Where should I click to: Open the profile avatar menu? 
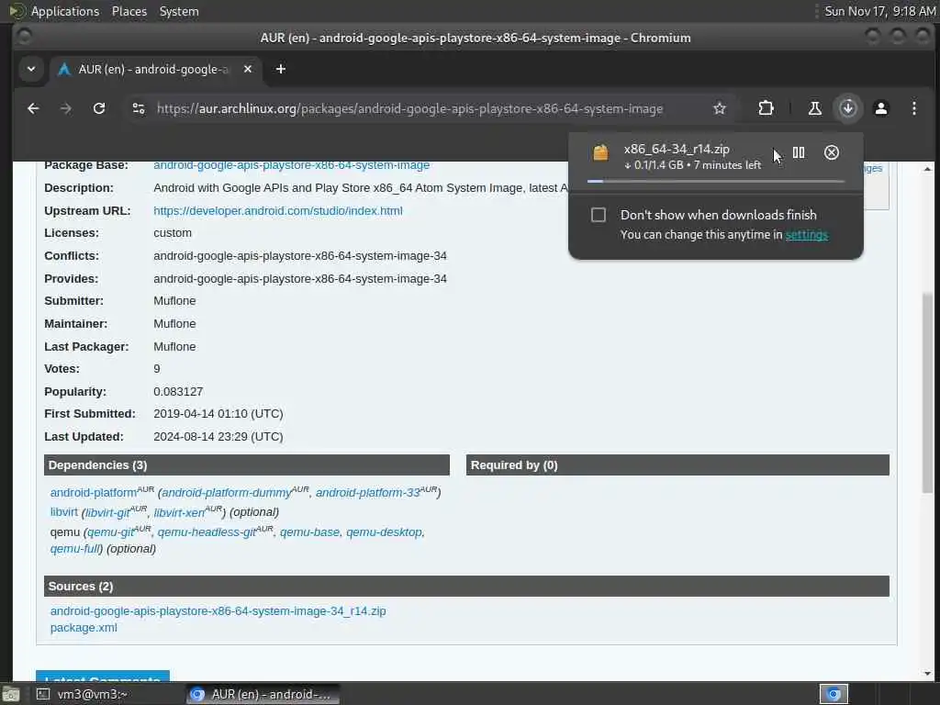880,108
